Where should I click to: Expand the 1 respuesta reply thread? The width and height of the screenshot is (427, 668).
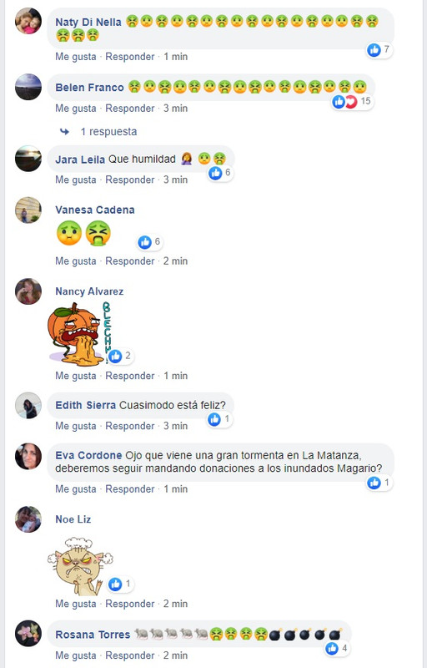109,132
